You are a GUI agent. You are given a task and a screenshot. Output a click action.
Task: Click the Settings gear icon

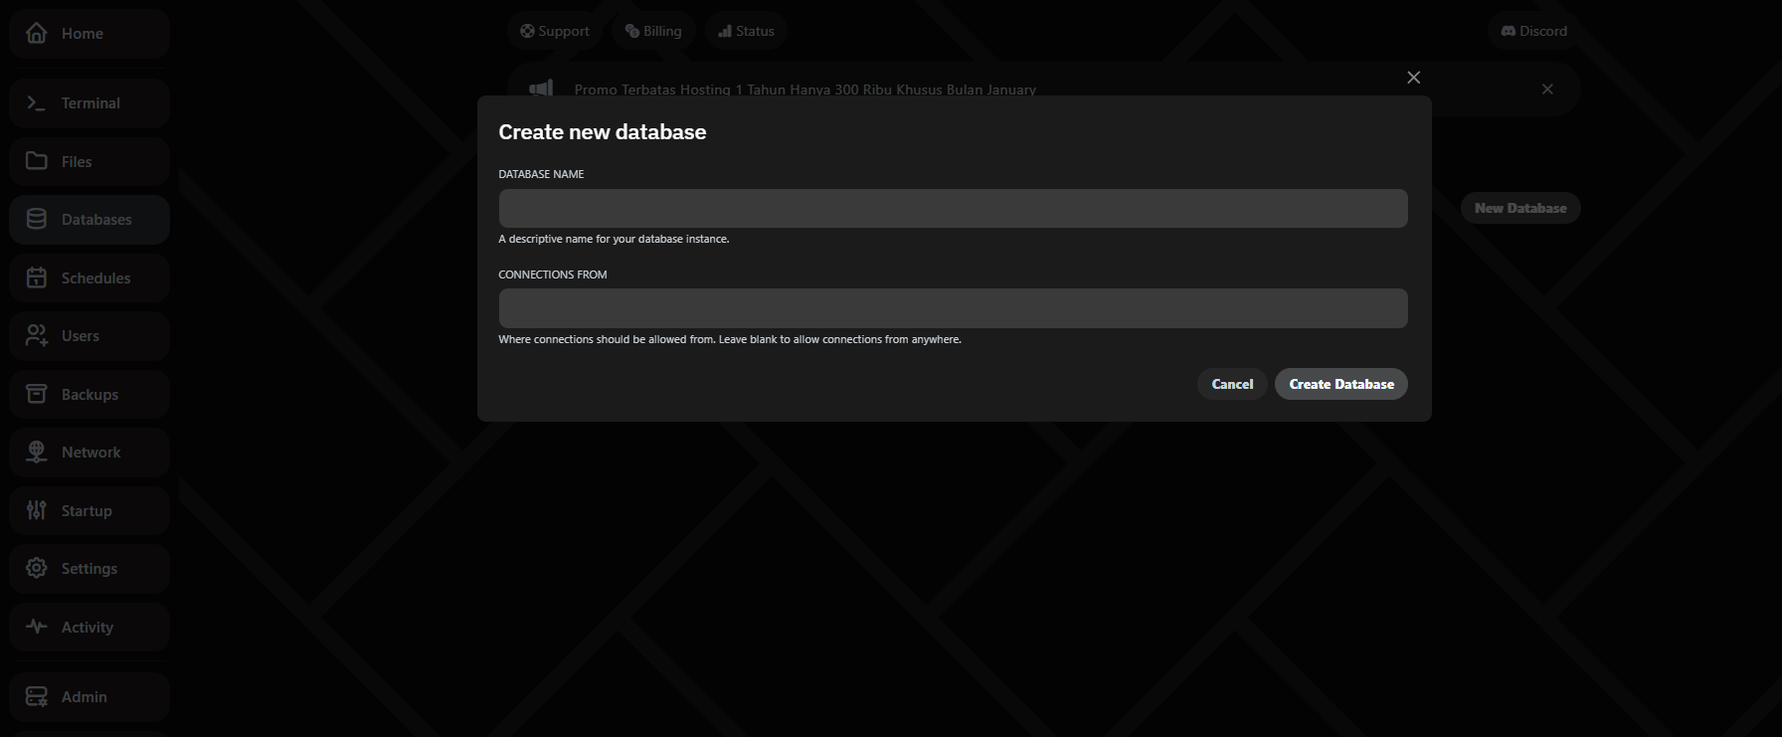pos(37,568)
